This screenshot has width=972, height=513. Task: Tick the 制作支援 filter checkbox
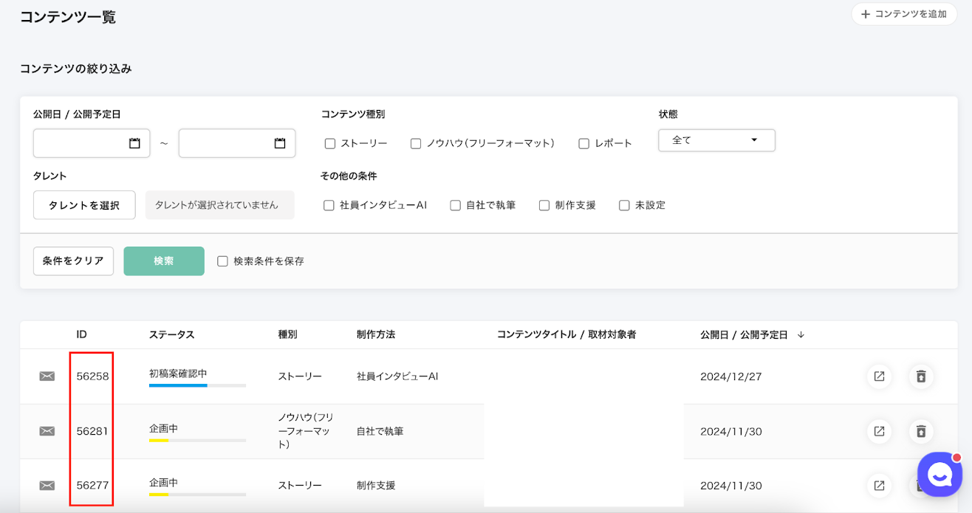(x=544, y=205)
